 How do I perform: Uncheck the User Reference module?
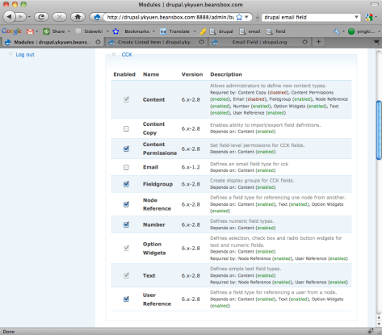126,299
